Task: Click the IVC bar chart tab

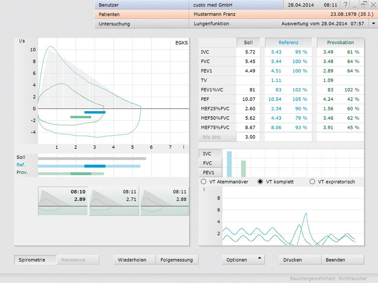Action: [x=210, y=154]
